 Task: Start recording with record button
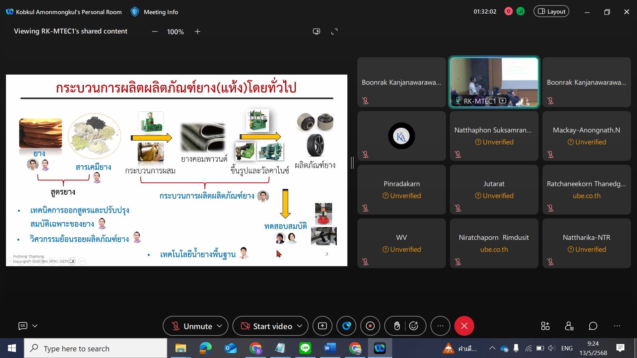click(x=370, y=326)
